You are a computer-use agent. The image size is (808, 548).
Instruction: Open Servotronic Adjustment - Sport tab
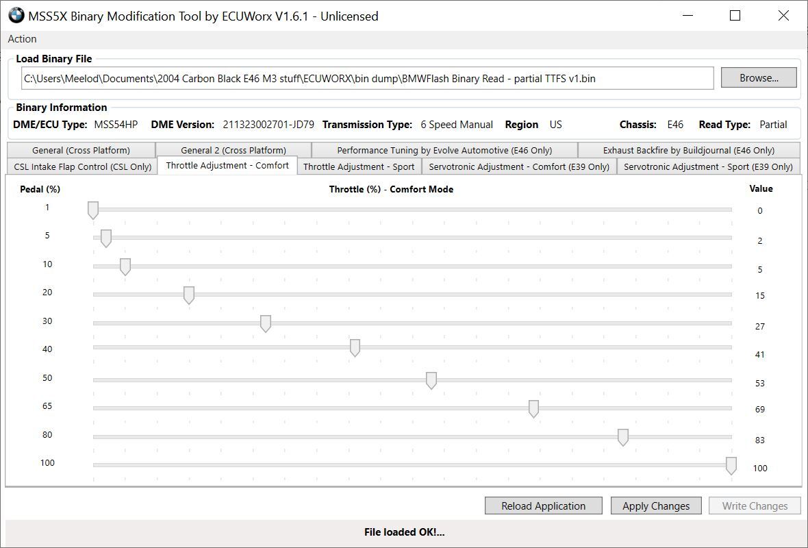tap(708, 166)
